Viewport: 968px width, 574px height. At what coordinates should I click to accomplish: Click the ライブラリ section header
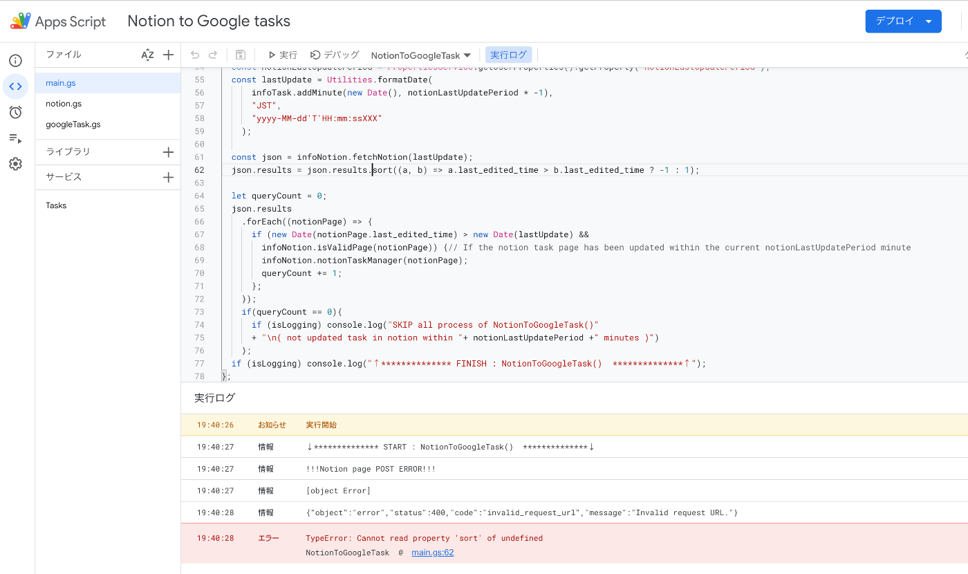[x=68, y=151]
